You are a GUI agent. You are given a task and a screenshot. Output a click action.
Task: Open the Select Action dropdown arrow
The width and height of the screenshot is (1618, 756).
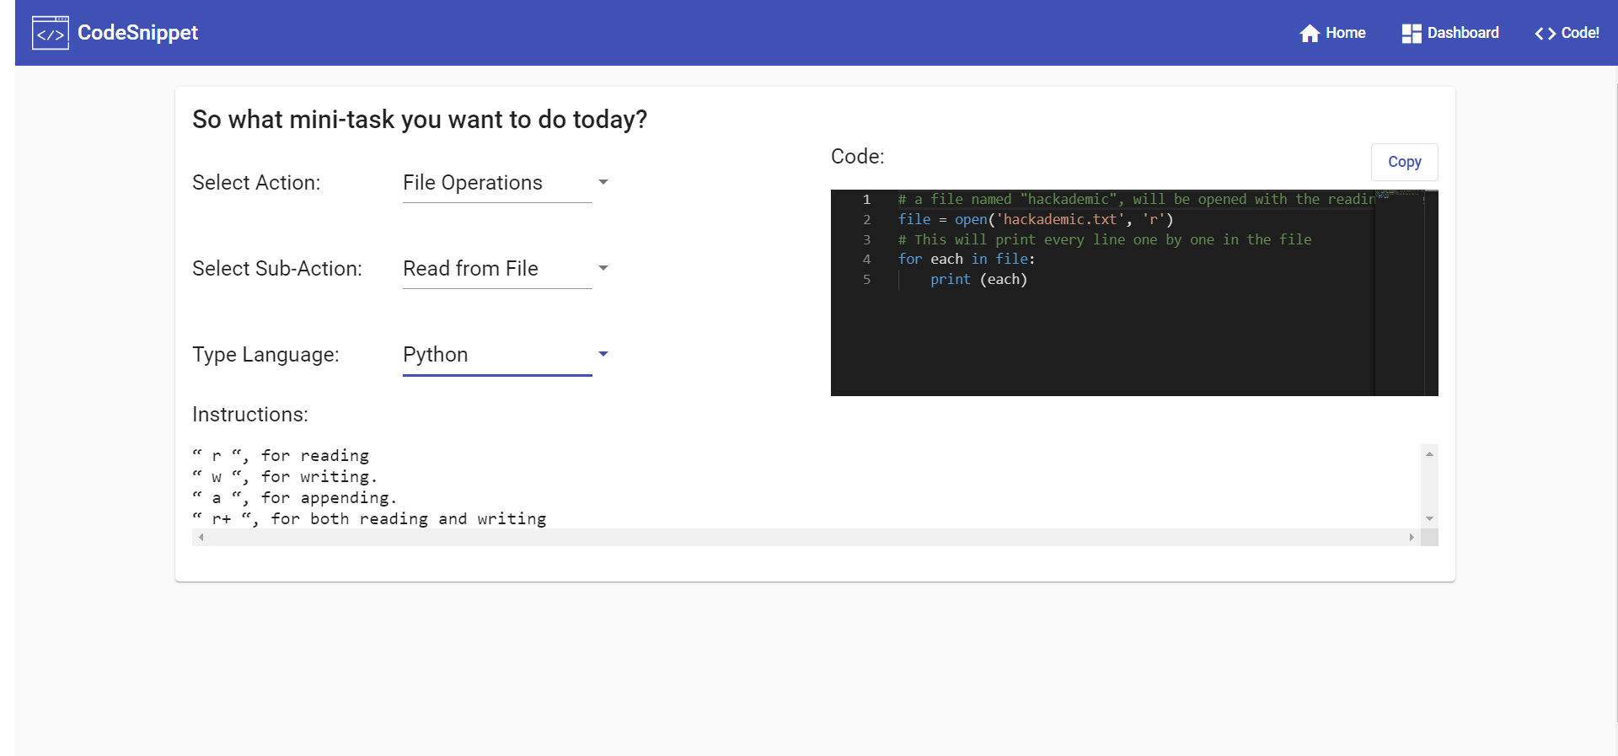[603, 182]
